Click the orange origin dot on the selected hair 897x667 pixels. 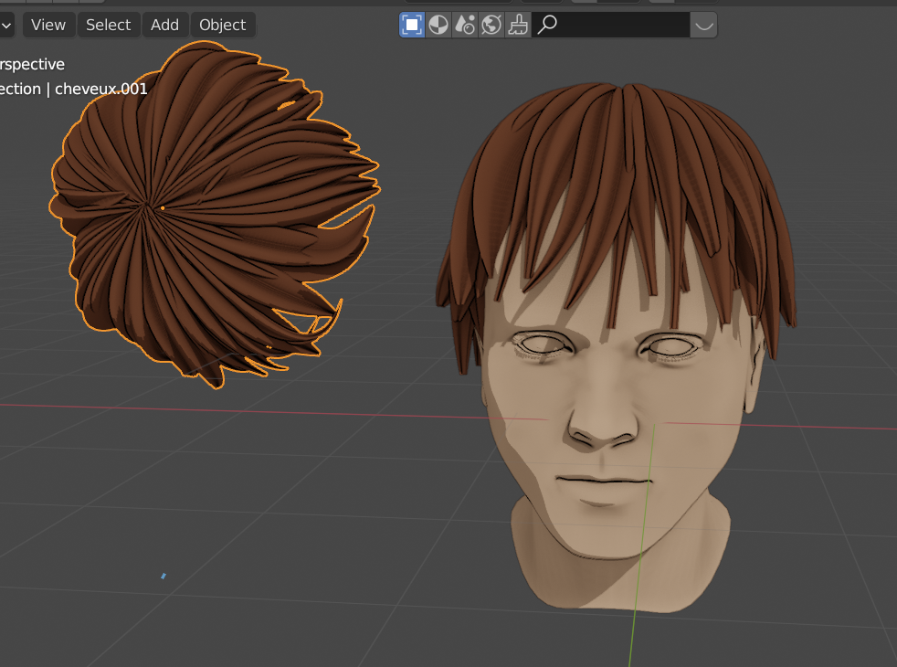tap(163, 207)
